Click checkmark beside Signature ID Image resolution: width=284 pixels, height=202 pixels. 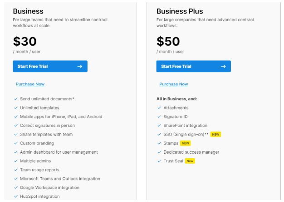(x=159, y=117)
